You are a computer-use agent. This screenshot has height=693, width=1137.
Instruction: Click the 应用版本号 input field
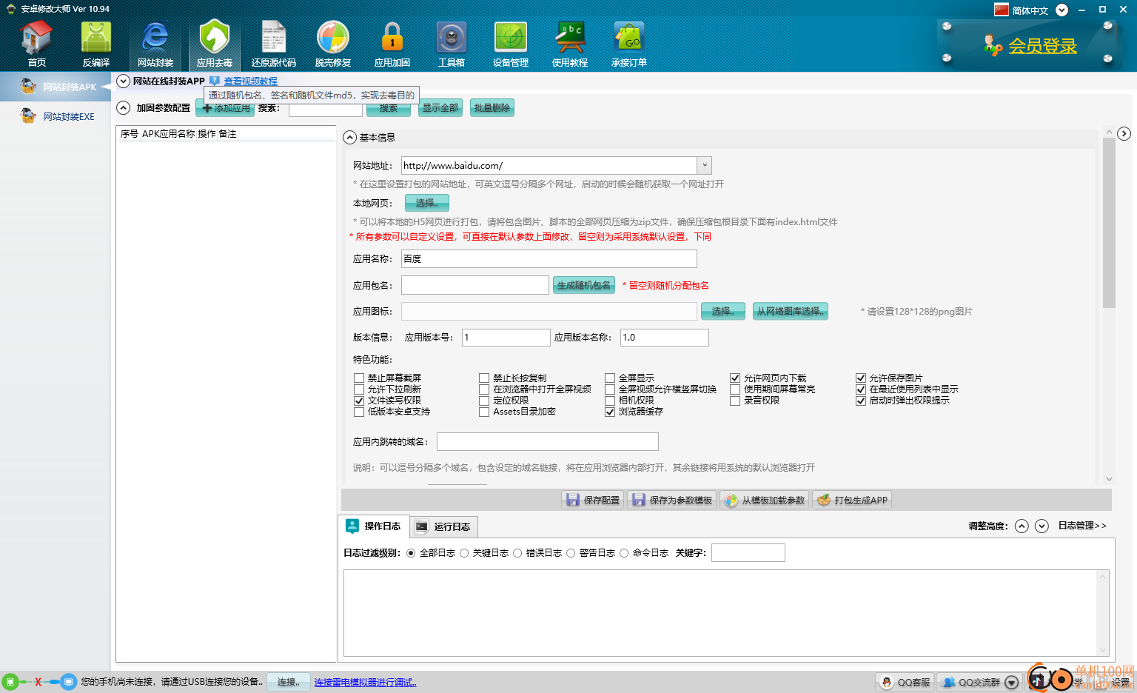click(x=506, y=337)
